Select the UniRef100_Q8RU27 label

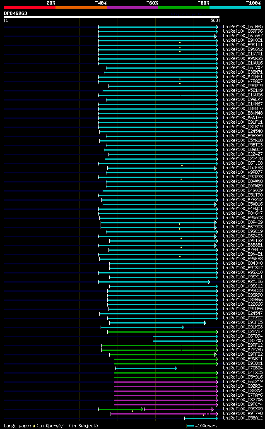243,150
